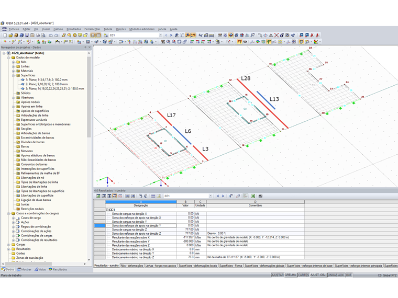
Task: Open the Resultados menu
Action: tap(74, 29)
